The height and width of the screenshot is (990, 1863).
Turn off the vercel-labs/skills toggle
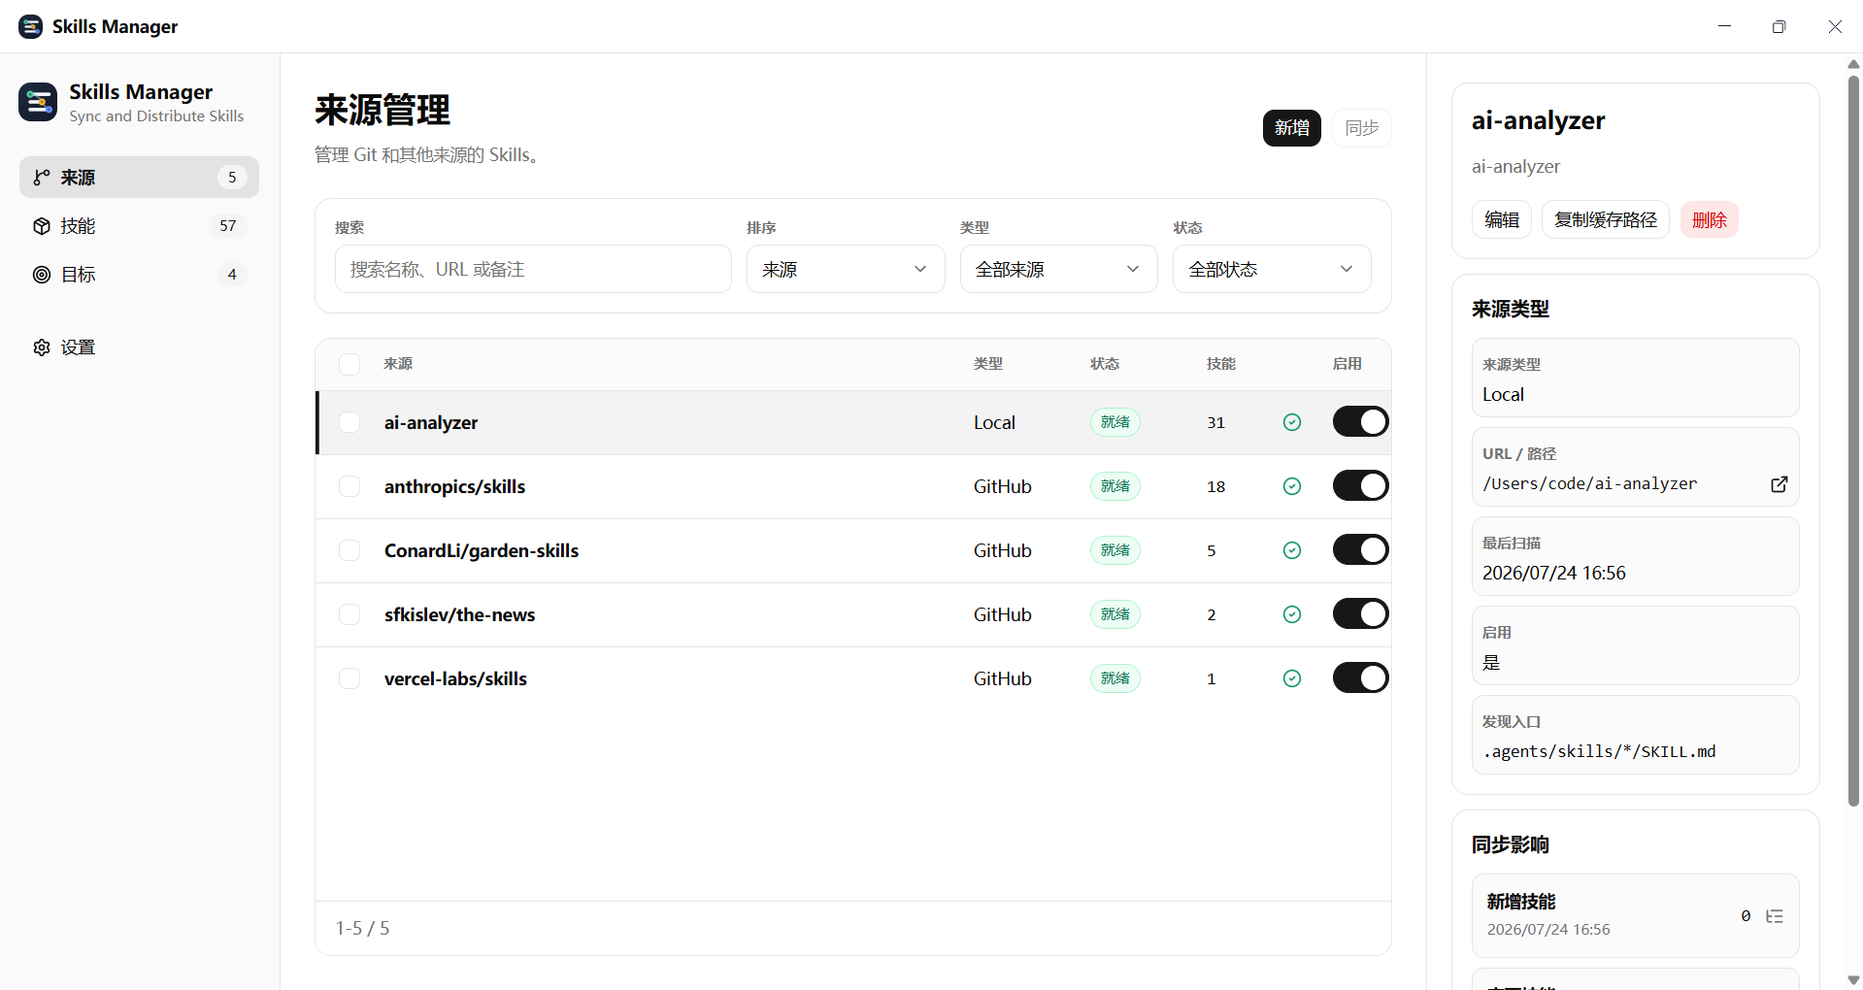point(1360,677)
